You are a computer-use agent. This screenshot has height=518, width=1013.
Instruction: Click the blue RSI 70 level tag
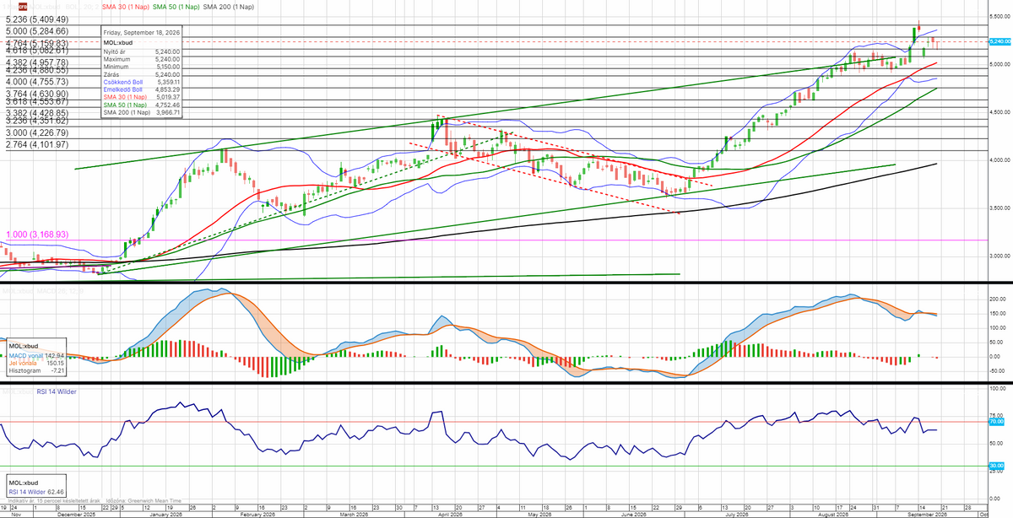pyautogui.click(x=995, y=421)
